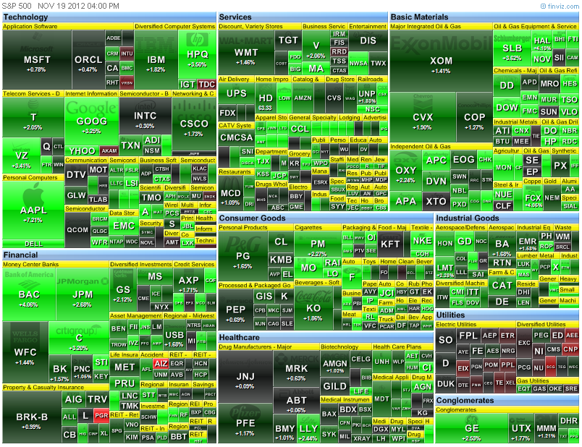Image resolution: width=582 pixels, height=447 pixels.
Task: Click the red AIZ tile
Action: pyautogui.click(x=161, y=364)
